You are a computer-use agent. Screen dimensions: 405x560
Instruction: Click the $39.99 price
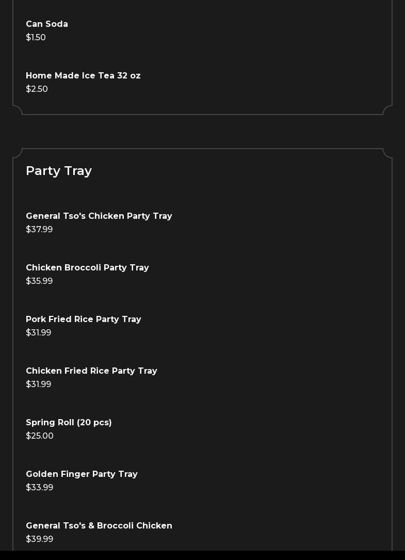pos(40,539)
